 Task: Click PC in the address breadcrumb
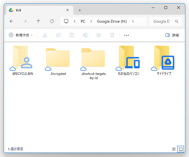[83, 21]
